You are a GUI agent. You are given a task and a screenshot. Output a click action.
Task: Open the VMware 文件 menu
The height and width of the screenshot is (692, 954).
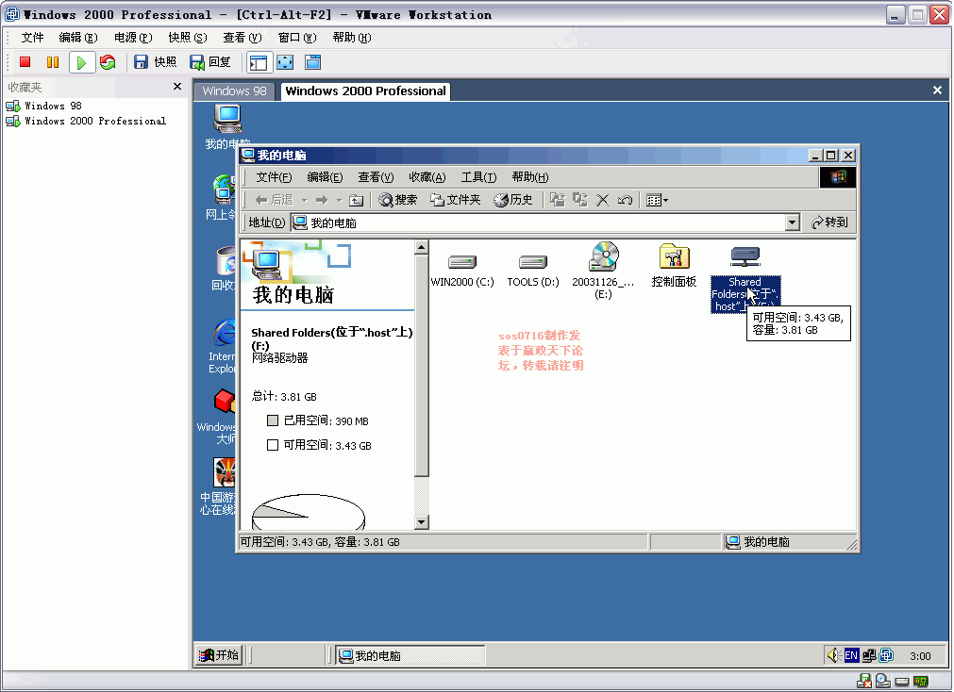point(32,38)
